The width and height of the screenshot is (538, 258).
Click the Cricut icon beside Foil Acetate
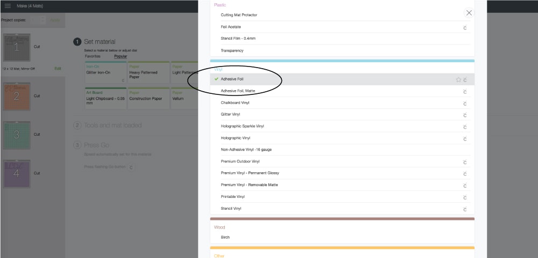point(465,27)
